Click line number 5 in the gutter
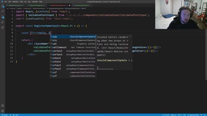Viewport: 207px width, 116px height. coord(12,26)
